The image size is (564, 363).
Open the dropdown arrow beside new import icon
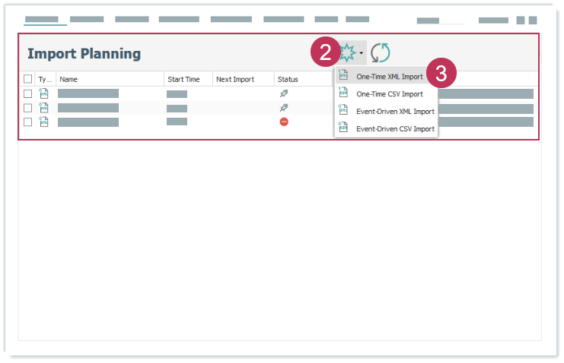tap(362, 53)
